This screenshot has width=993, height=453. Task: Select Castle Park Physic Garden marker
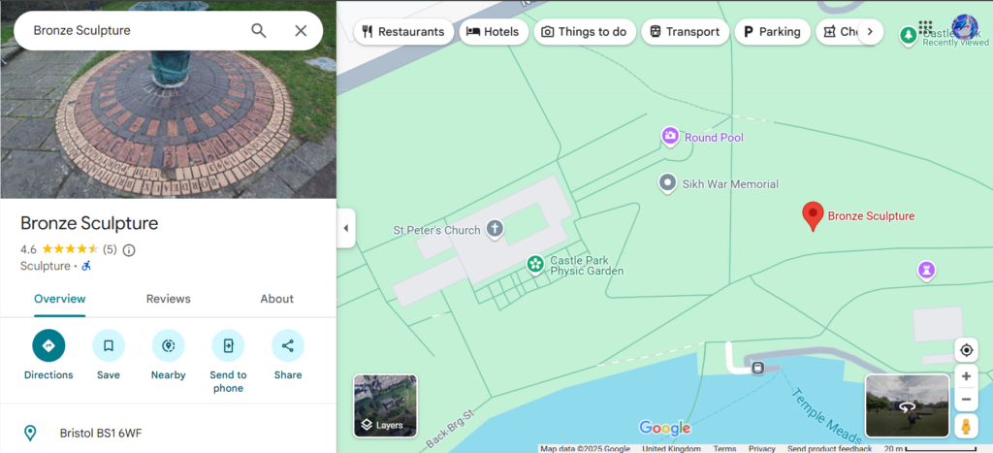coord(535,264)
